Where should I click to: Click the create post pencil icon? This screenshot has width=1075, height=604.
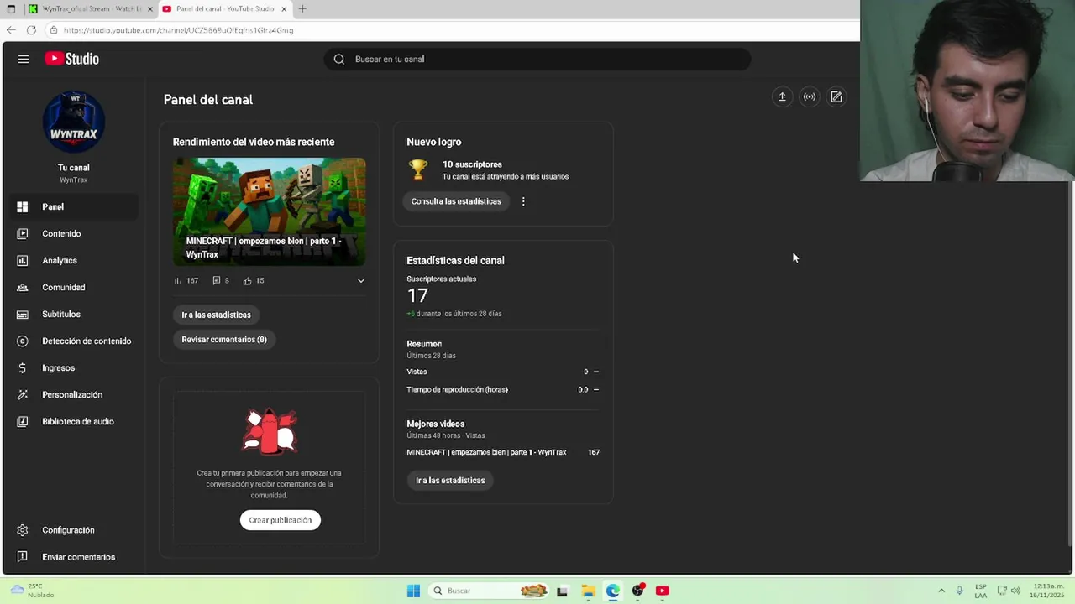click(836, 96)
